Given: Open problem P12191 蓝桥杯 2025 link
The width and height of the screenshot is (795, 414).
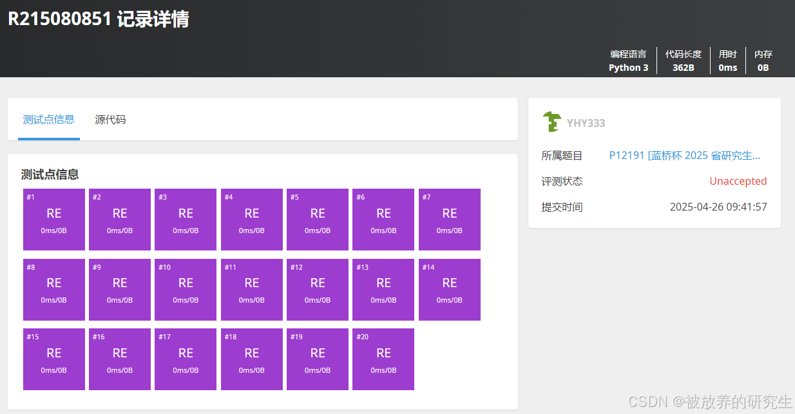Looking at the screenshot, I should (x=685, y=155).
